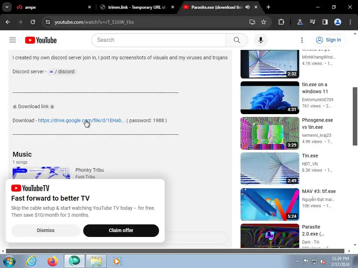The height and width of the screenshot is (268, 358).
Task: Dismiss the YouTube TV offer
Action: [x=46, y=230]
